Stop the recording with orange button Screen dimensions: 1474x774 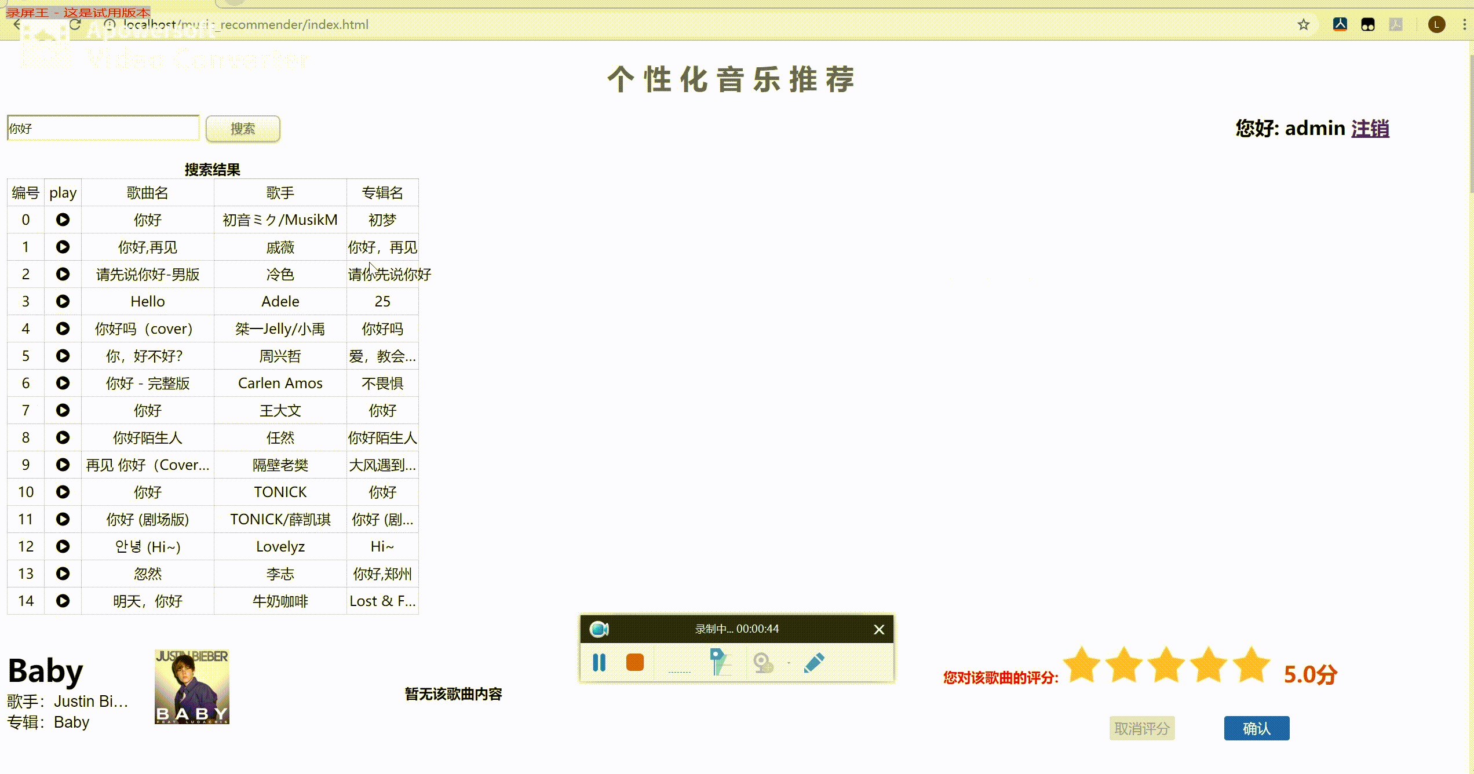coord(635,662)
